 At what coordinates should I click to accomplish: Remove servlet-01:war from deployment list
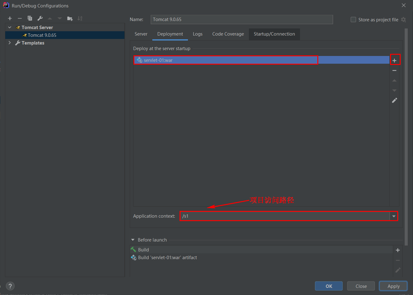coord(394,71)
